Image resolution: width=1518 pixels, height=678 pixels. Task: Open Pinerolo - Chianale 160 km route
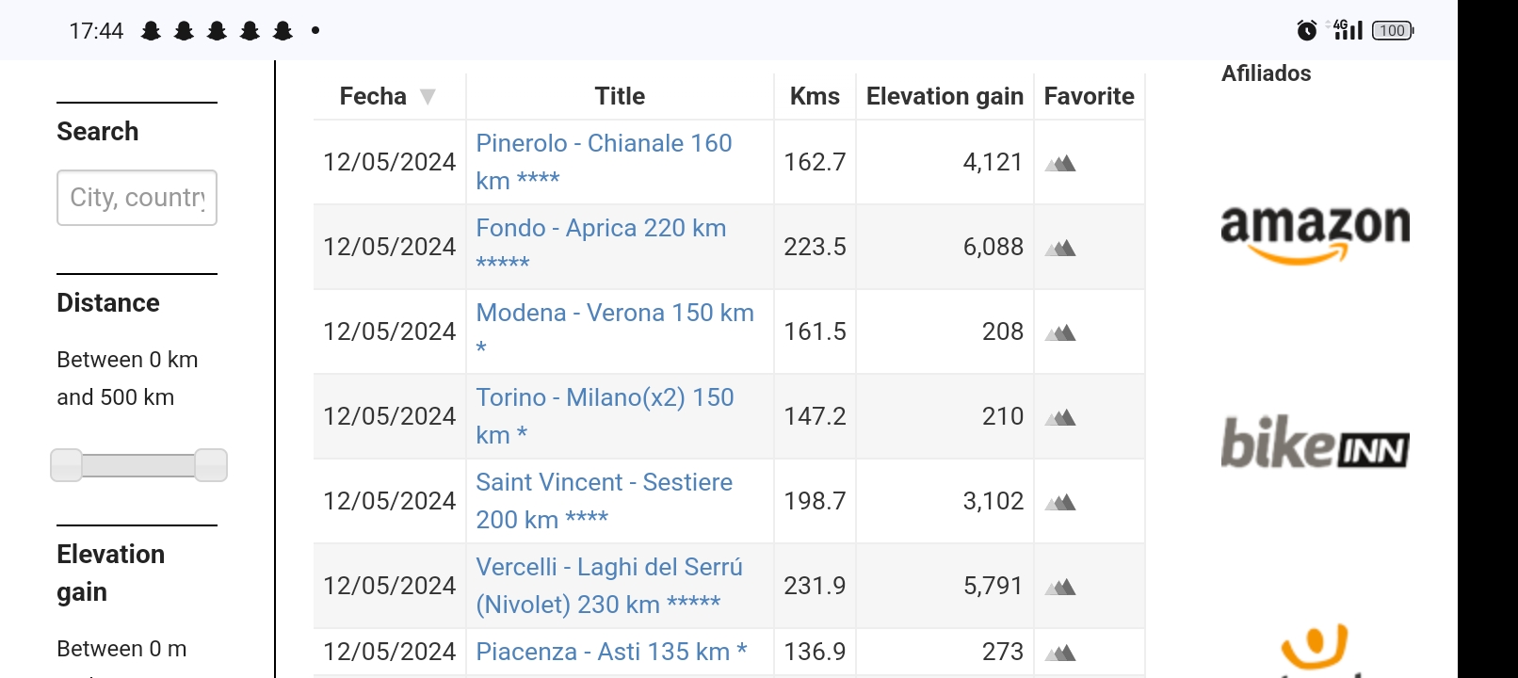(604, 162)
